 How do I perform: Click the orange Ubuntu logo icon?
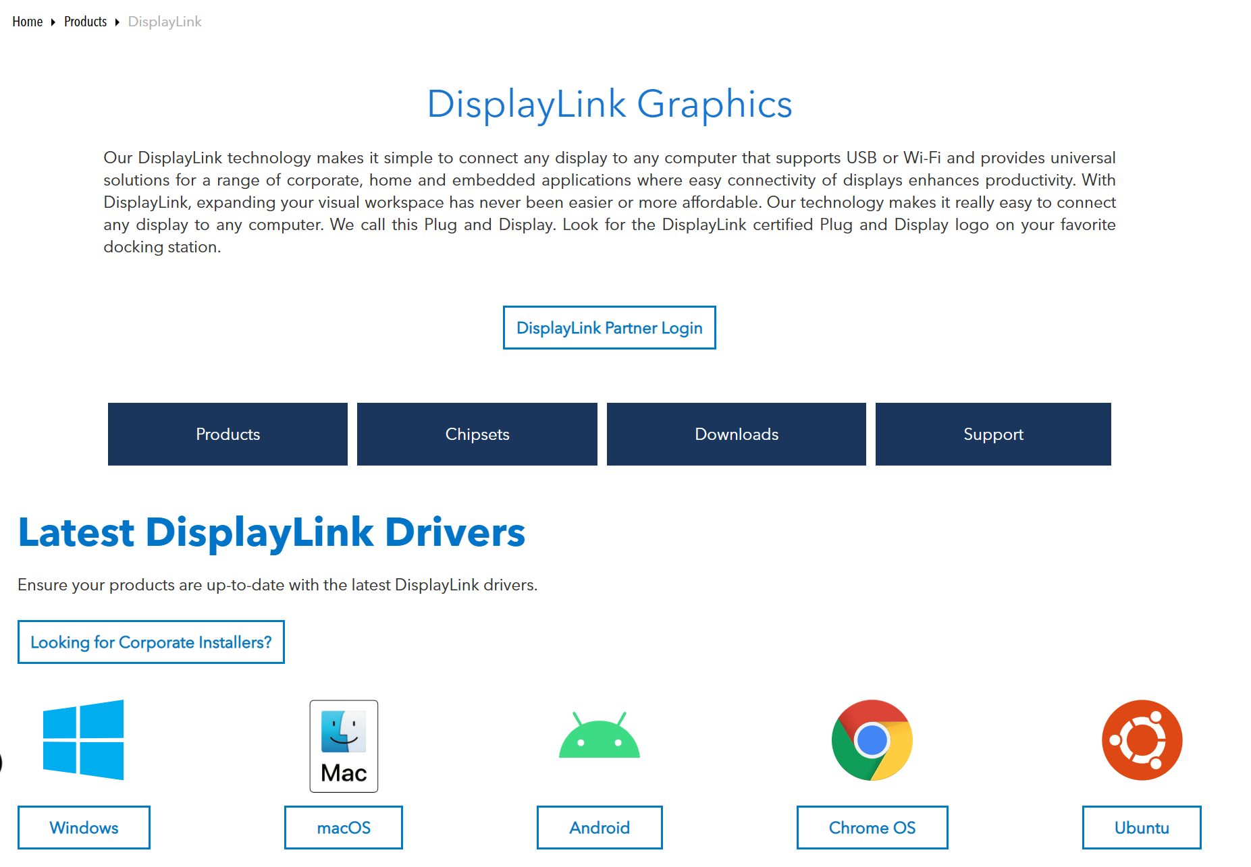click(1142, 740)
